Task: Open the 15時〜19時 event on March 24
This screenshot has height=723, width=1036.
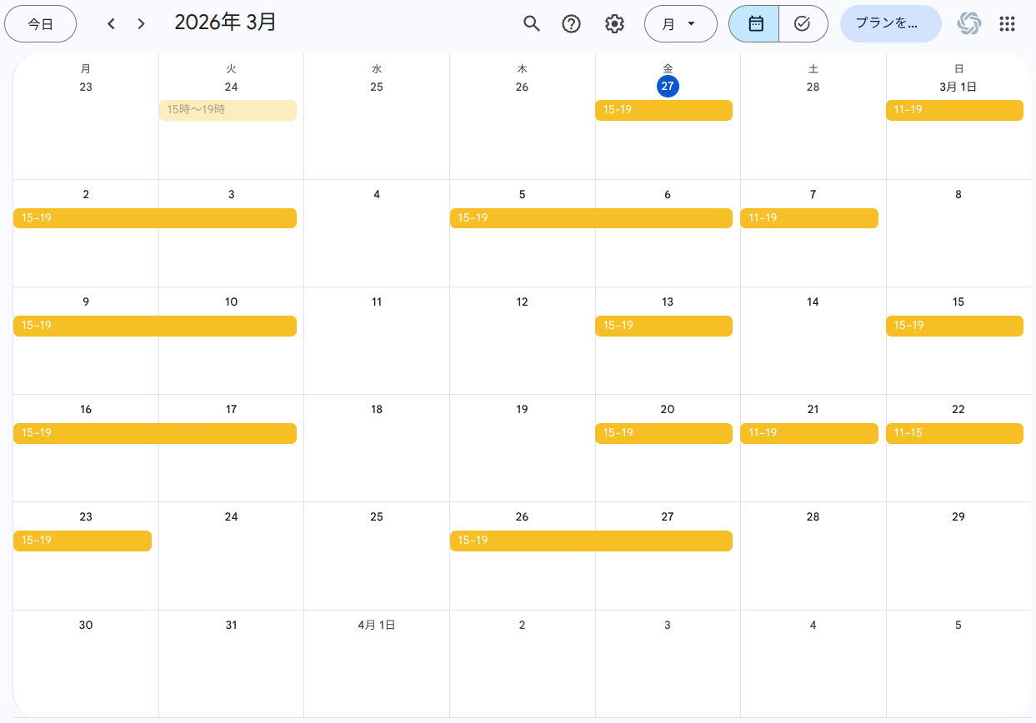Action: pos(228,110)
